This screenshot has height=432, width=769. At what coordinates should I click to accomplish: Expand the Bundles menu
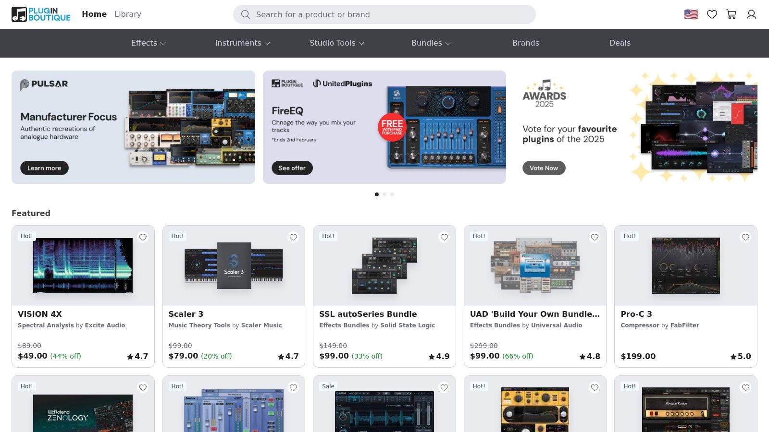point(430,43)
